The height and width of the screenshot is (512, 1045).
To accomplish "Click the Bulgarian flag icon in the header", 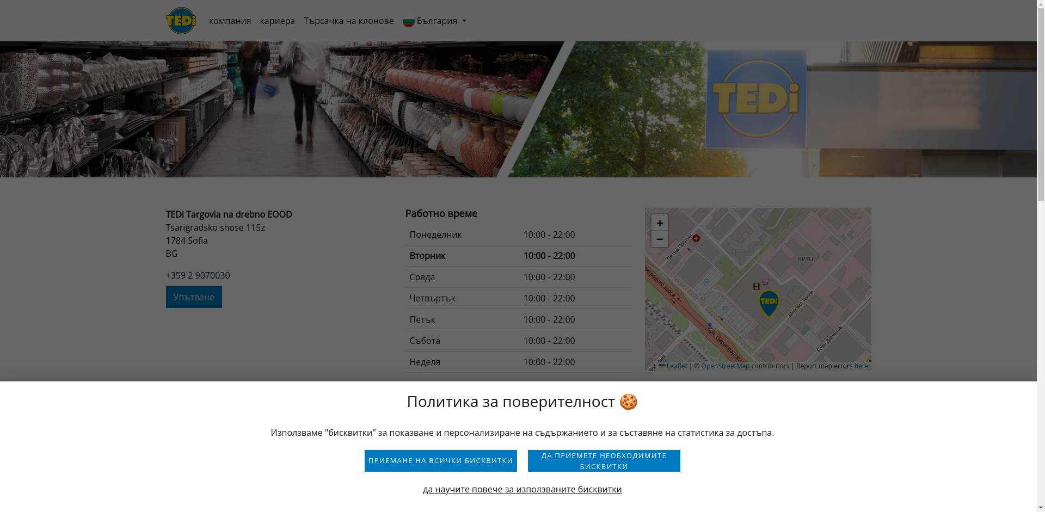I will click(x=408, y=21).
